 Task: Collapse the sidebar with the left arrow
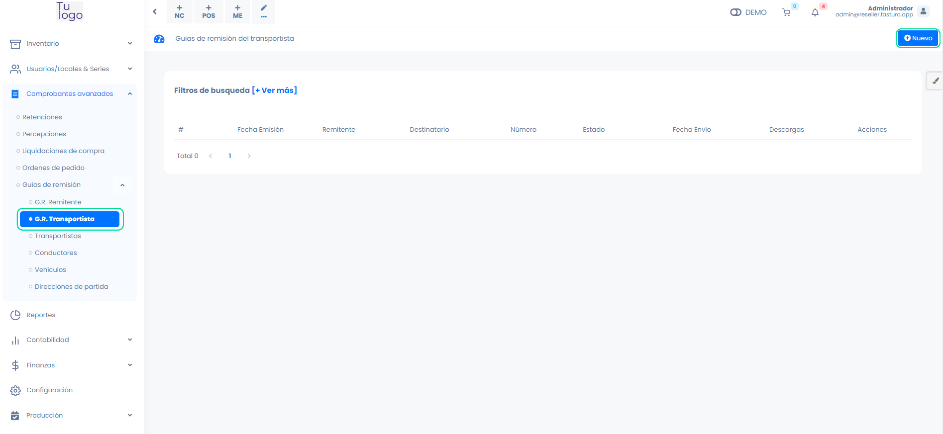155,11
